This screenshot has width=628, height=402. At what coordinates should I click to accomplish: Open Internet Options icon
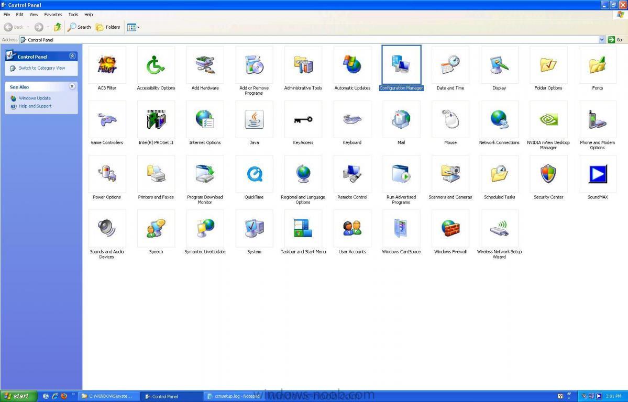(205, 119)
